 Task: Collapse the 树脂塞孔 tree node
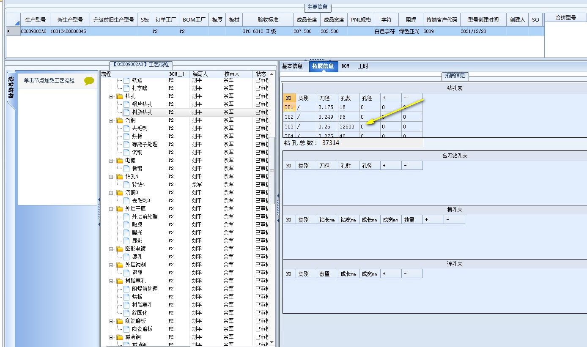112,281
